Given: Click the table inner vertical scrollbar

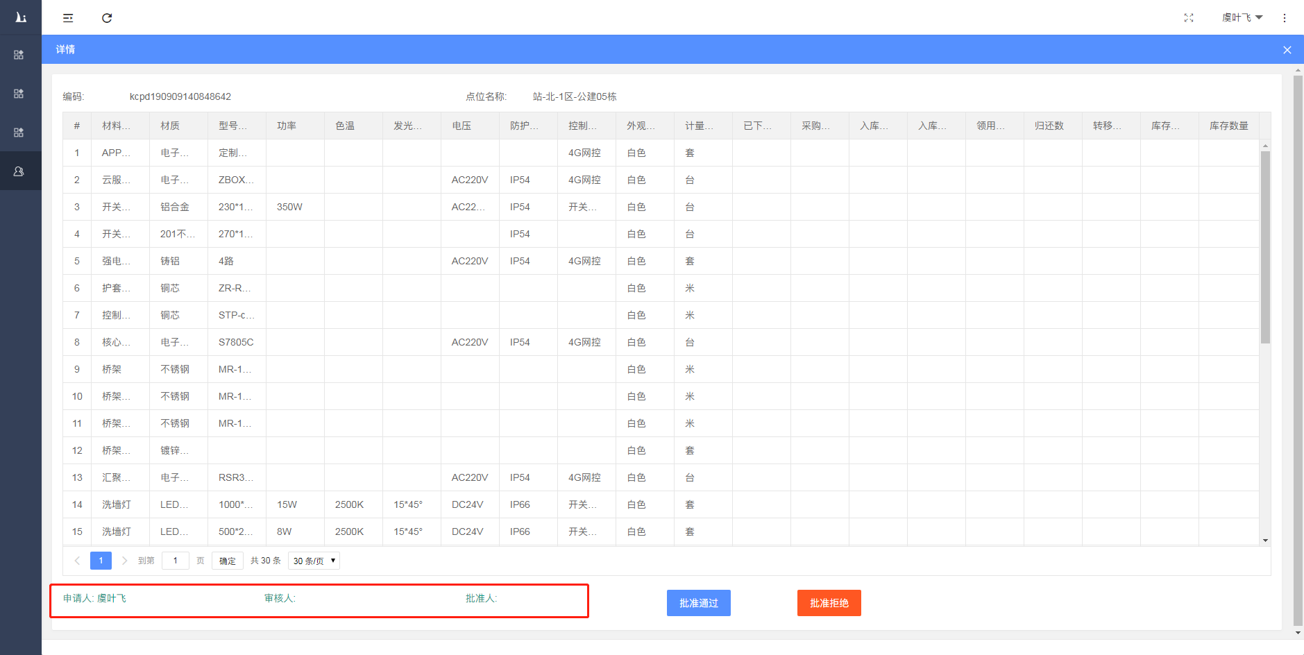Looking at the screenshot, I should coord(1265,248).
